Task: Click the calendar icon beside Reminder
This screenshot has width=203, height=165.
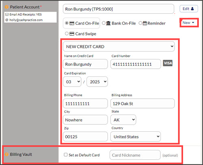Action: [145, 23]
